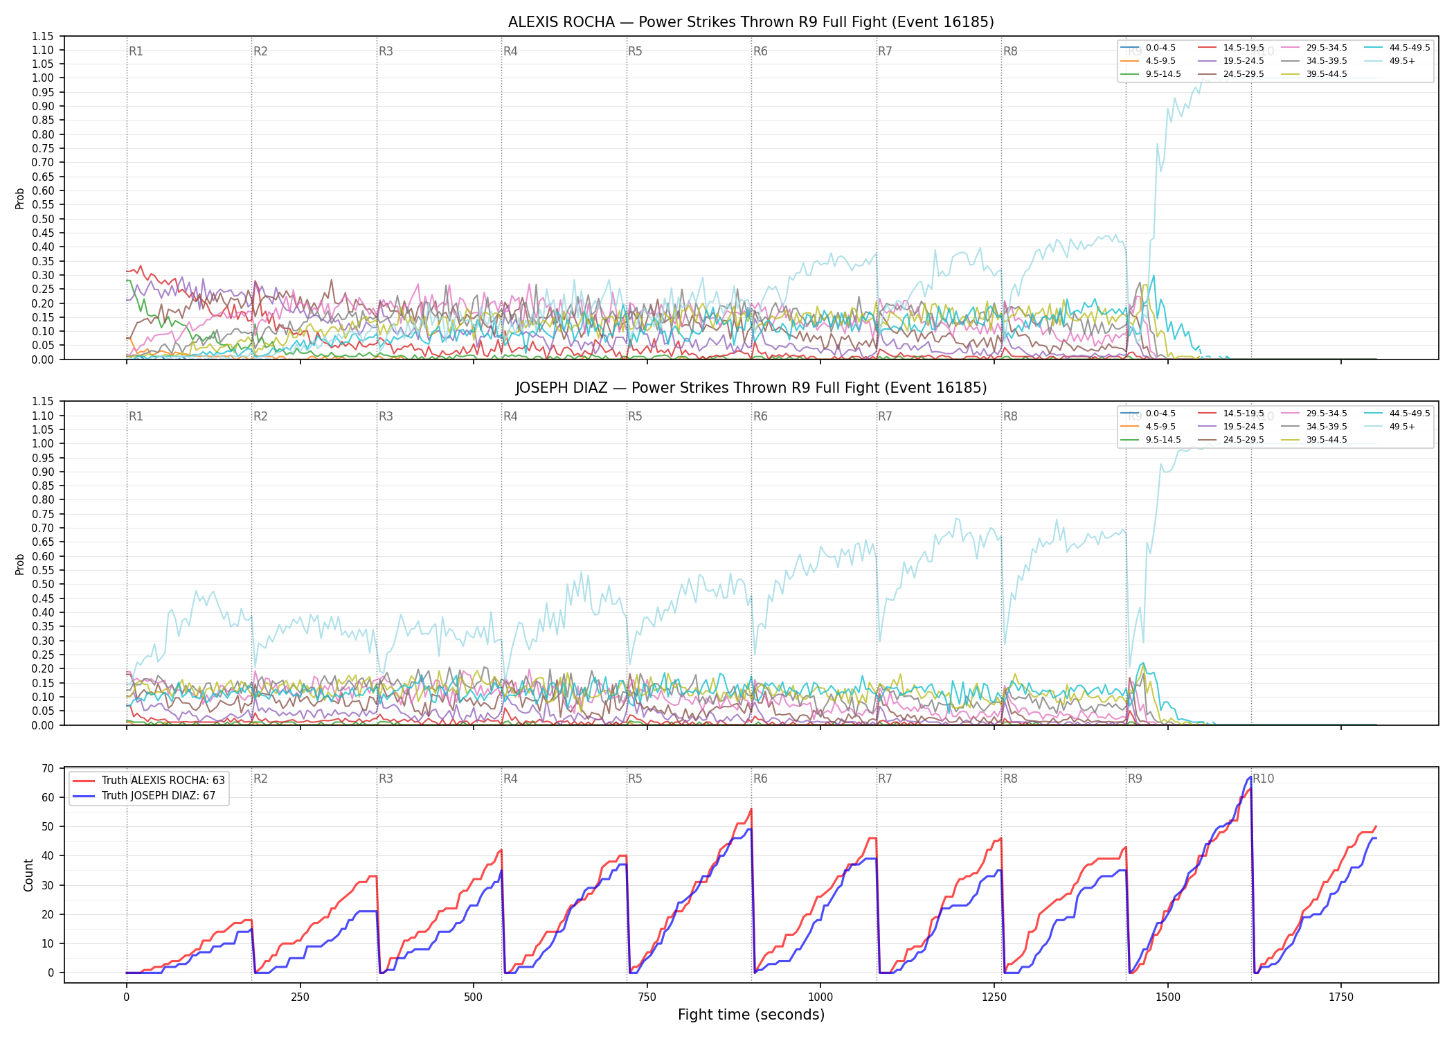The height and width of the screenshot is (1039, 1454).
Task: Click the R8 round marker in Alexis Rocha chart
Action: pyautogui.click(x=1010, y=51)
